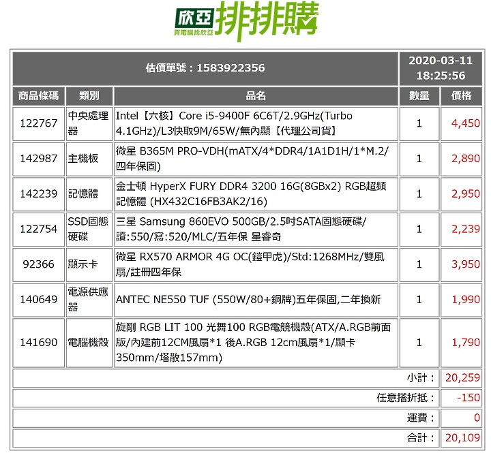Select the 電源供應器 category cell

tap(89, 300)
